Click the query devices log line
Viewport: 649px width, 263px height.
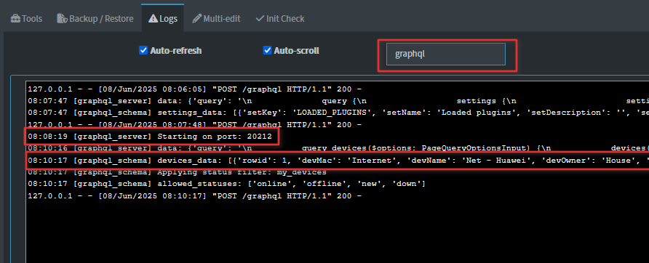(338, 148)
